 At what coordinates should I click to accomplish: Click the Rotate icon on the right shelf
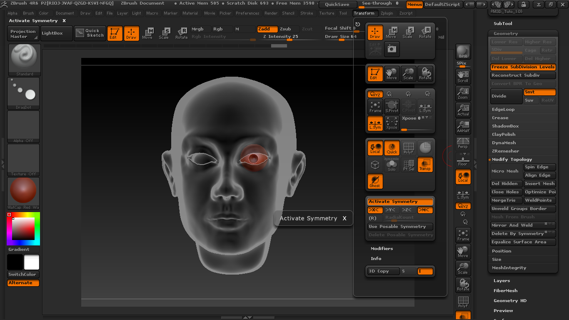click(x=463, y=285)
